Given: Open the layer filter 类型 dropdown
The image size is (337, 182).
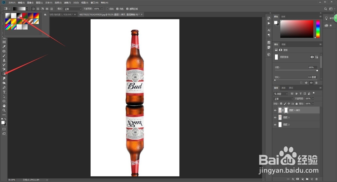Looking at the screenshot, I should (281, 94).
